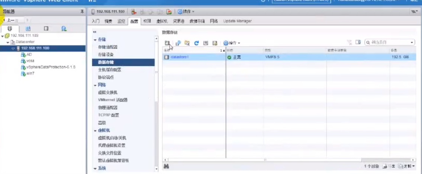Image resolution: width=422 pixels, height=174 pixels.
Task: Select vSphereDataProtection-6.1.8 in tree
Action: click(x=51, y=67)
